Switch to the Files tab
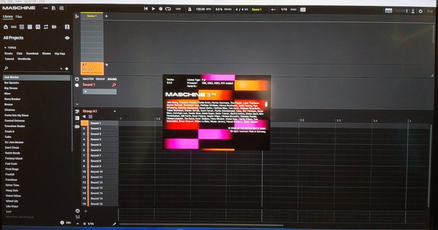438x230 pixels. pyautogui.click(x=19, y=16)
